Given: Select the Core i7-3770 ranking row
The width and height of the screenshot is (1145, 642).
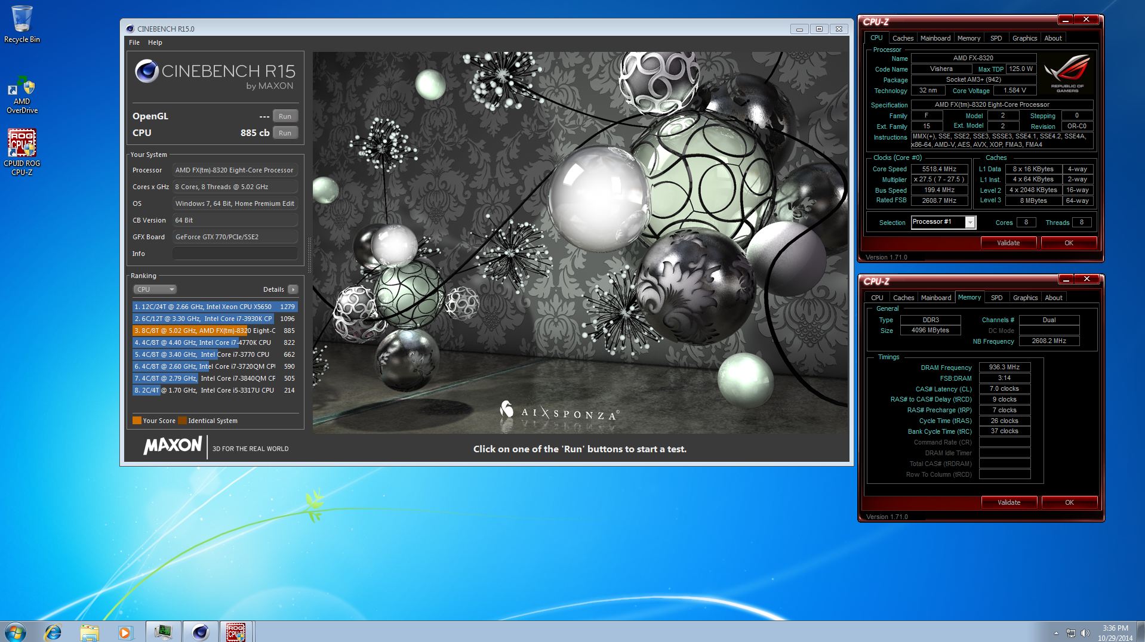Looking at the screenshot, I should point(215,354).
